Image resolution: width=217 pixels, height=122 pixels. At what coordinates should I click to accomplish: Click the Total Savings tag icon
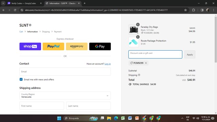[x=130, y=84]
